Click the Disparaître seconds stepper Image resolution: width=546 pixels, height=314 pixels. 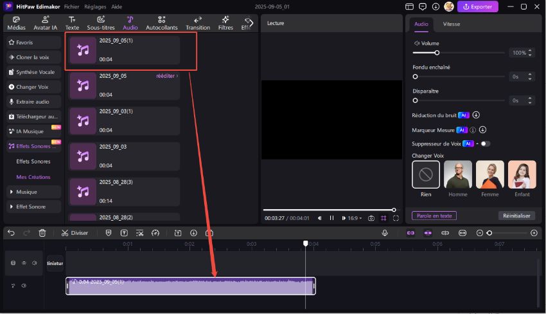pos(530,100)
